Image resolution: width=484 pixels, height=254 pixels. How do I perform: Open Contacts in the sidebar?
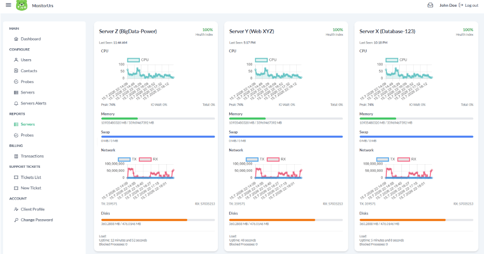[x=29, y=71]
